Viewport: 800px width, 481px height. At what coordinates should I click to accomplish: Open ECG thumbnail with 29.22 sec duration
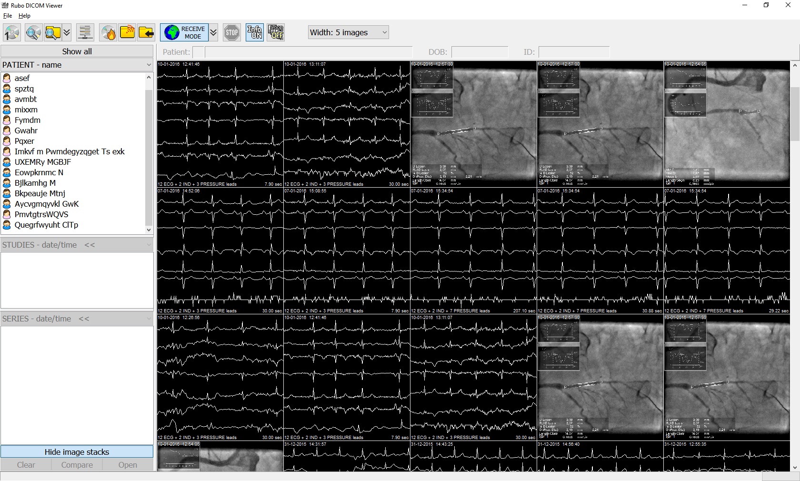pyautogui.click(x=727, y=251)
